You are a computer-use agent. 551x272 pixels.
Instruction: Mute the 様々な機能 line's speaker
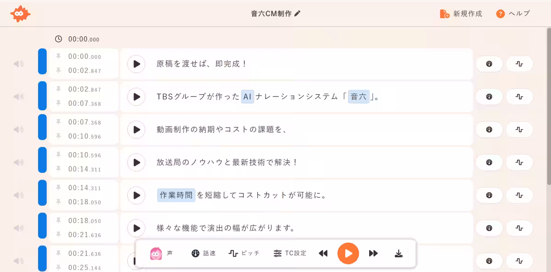click(18, 228)
